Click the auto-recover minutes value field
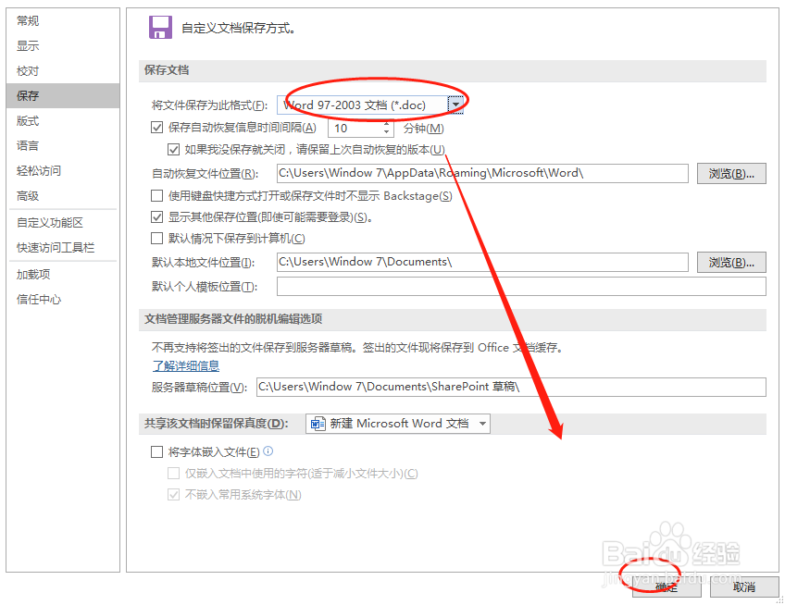Image resolution: width=785 pixels, height=605 pixels. click(x=355, y=128)
